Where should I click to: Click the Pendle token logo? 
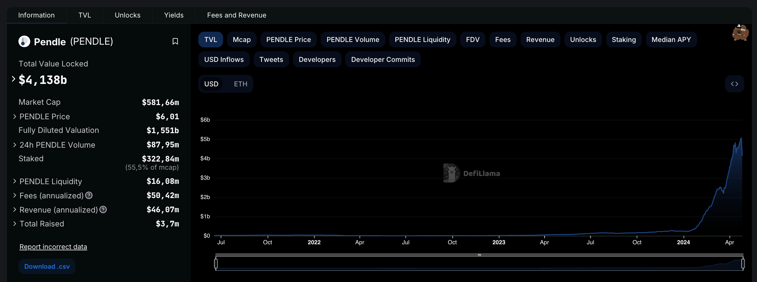click(x=24, y=41)
